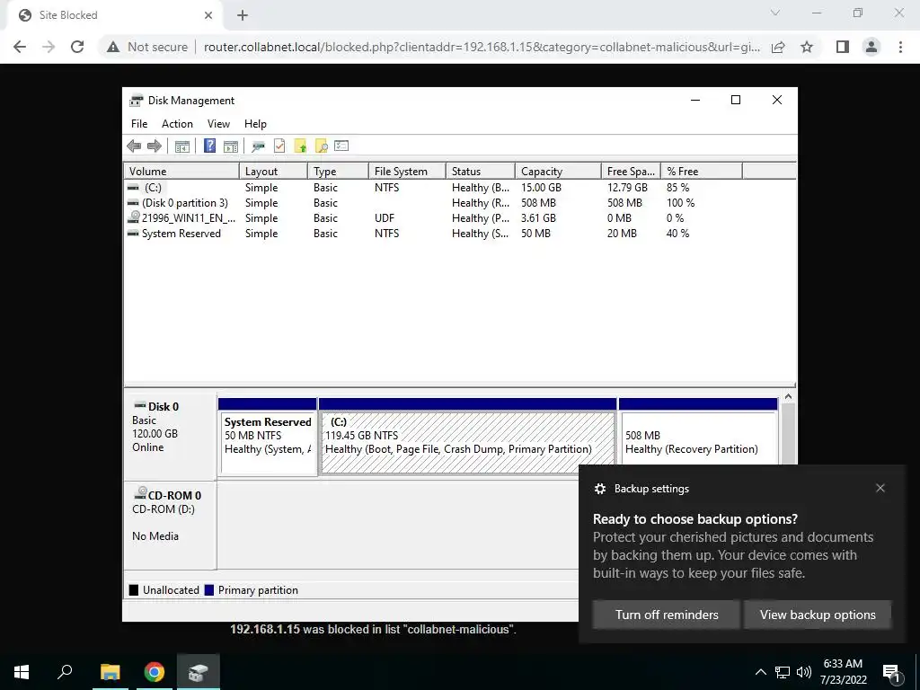Click the Not secure warning indicator
Image resolution: width=920 pixels, height=690 pixels.
(148, 47)
